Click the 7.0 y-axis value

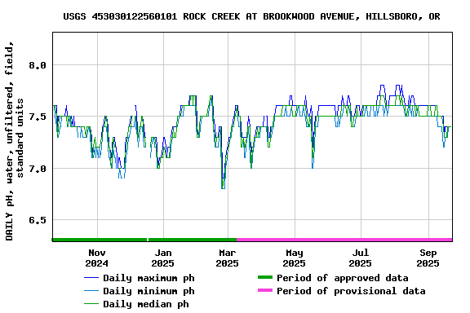coord(38,169)
